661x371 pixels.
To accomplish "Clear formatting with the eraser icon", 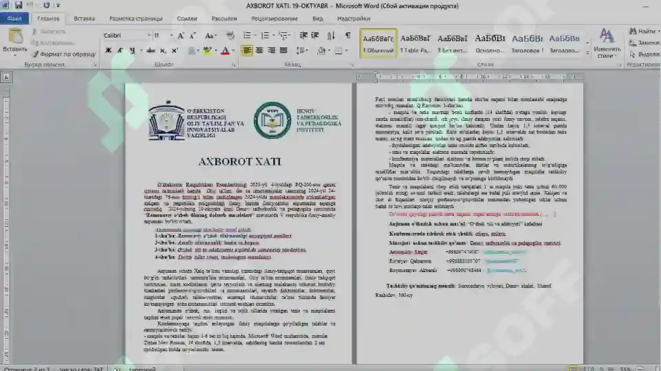I will tap(230, 36).
